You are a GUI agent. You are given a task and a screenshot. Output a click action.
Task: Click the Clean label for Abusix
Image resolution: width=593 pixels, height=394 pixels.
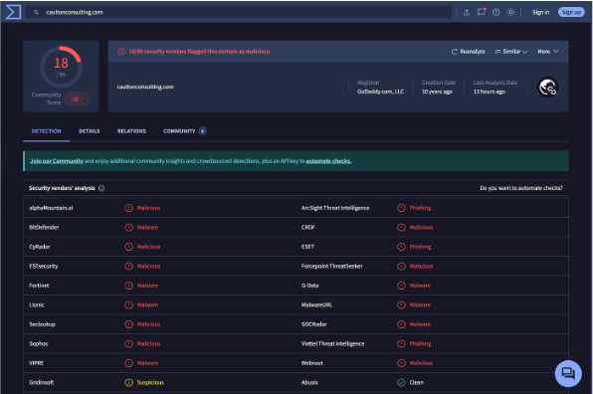[416, 383]
